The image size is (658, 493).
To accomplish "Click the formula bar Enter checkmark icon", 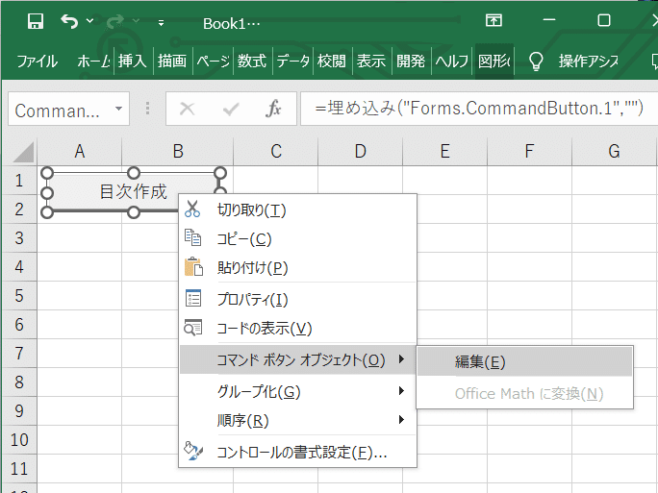I will point(231,109).
